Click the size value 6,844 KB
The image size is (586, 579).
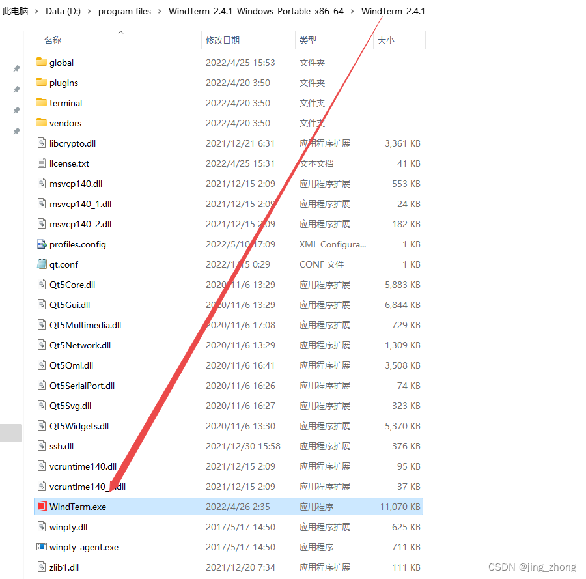tap(403, 305)
